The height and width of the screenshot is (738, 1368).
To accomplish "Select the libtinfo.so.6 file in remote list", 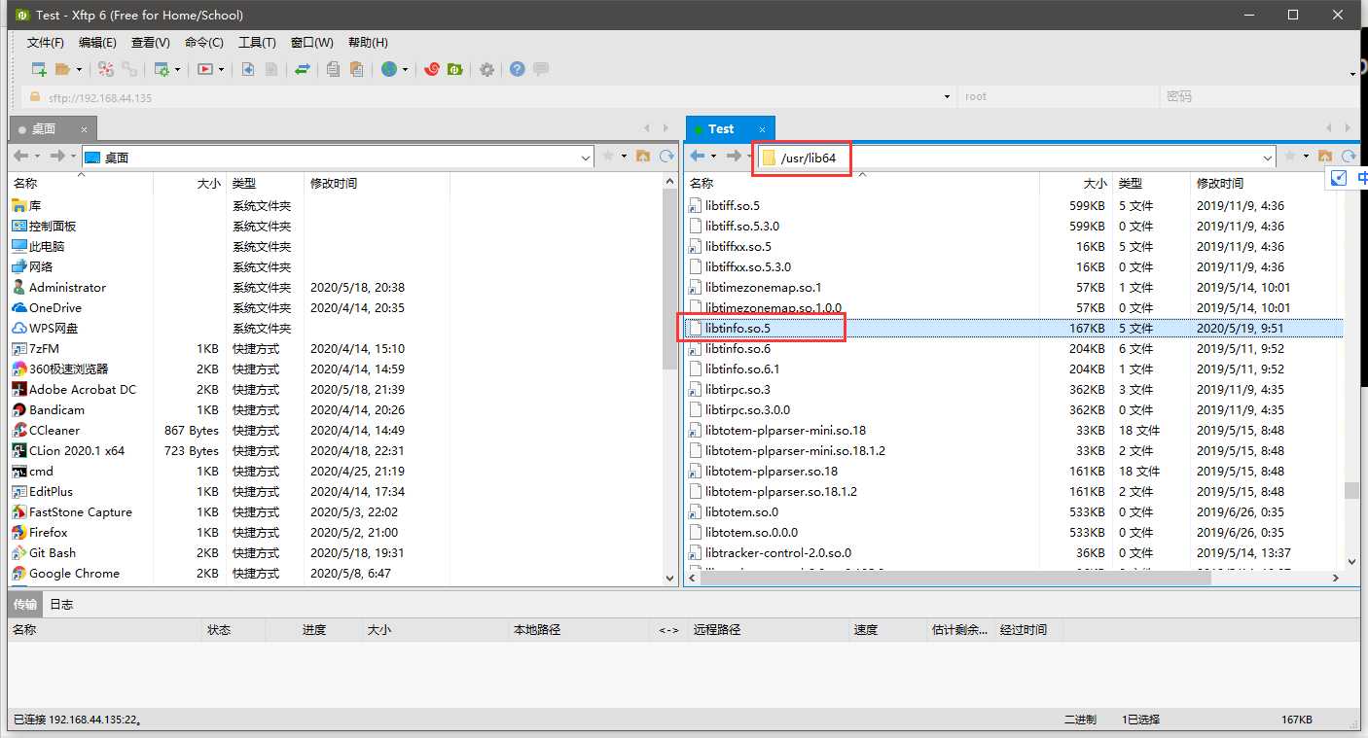I will pos(738,348).
